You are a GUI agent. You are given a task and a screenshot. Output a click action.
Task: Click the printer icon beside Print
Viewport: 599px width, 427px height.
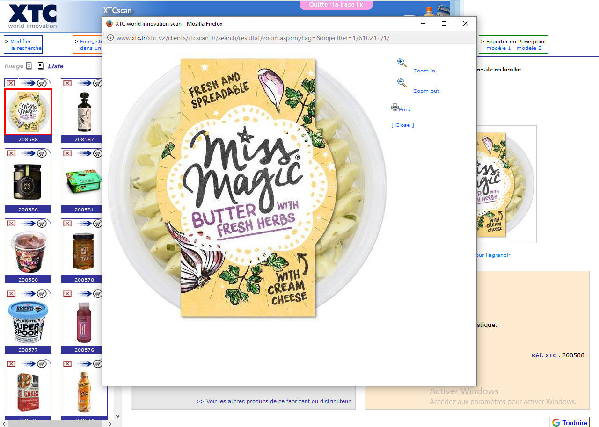pyautogui.click(x=395, y=107)
